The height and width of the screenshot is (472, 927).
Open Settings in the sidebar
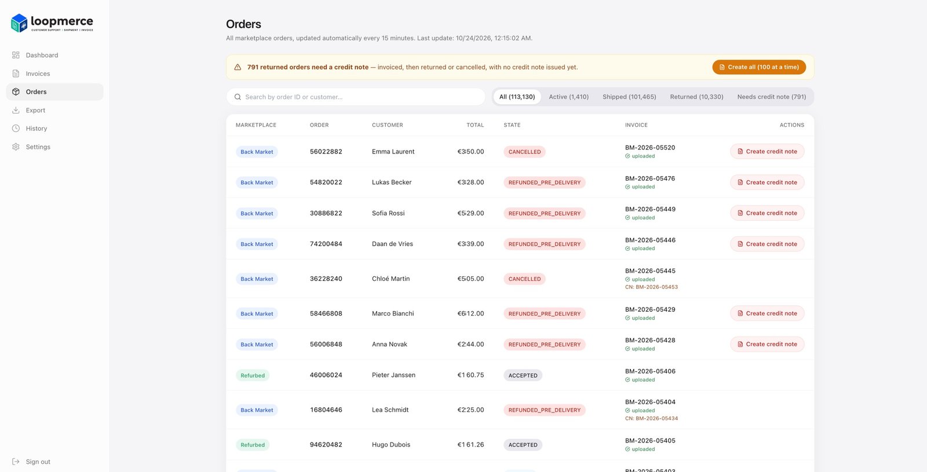54,147
